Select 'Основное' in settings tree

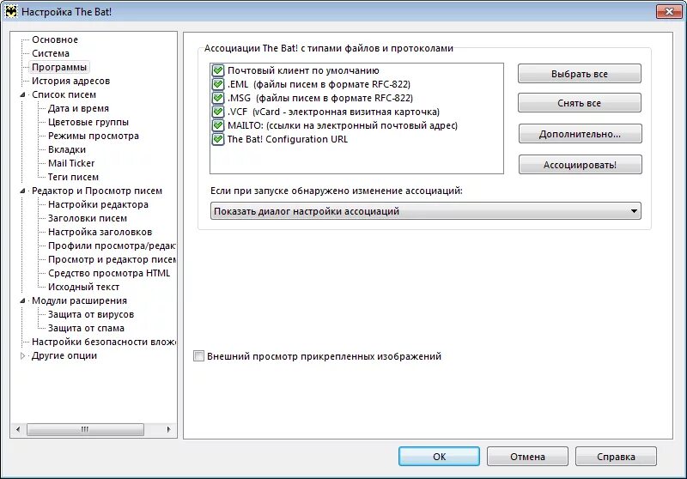55,39
